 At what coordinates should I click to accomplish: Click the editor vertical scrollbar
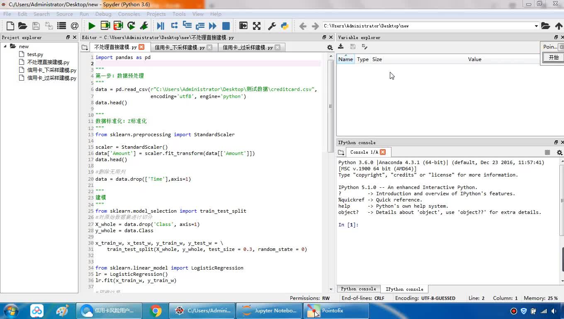click(331, 106)
